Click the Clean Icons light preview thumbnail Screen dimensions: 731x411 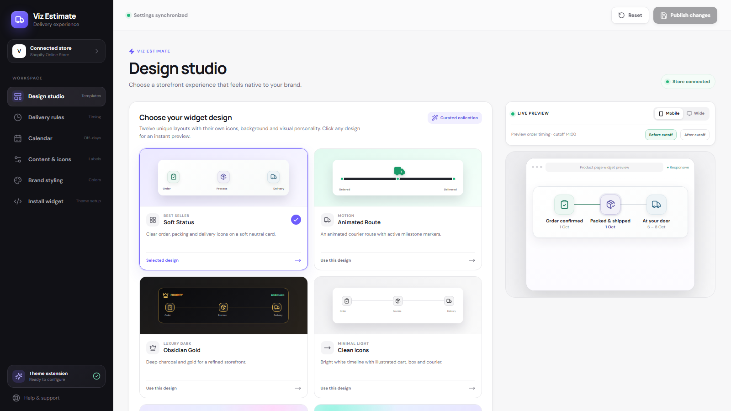click(398, 306)
